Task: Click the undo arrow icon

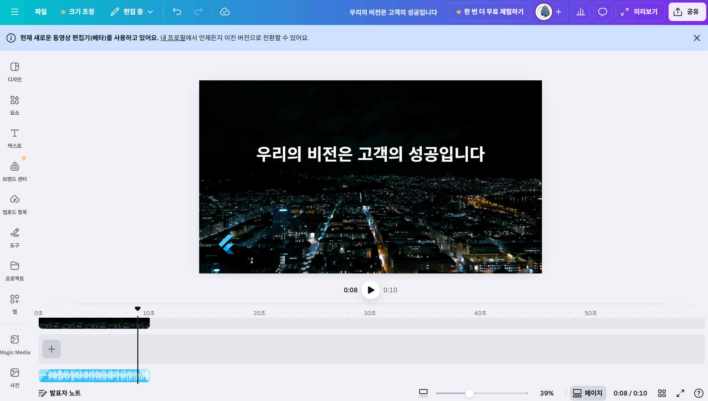Action: 177,12
